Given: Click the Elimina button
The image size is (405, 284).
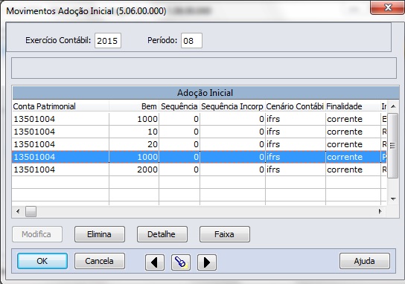Looking at the screenshot, I should 100,234.
